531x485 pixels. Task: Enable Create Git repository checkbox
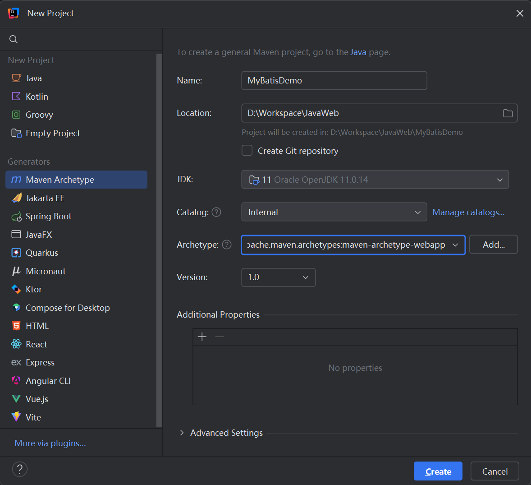pos(247,151)
